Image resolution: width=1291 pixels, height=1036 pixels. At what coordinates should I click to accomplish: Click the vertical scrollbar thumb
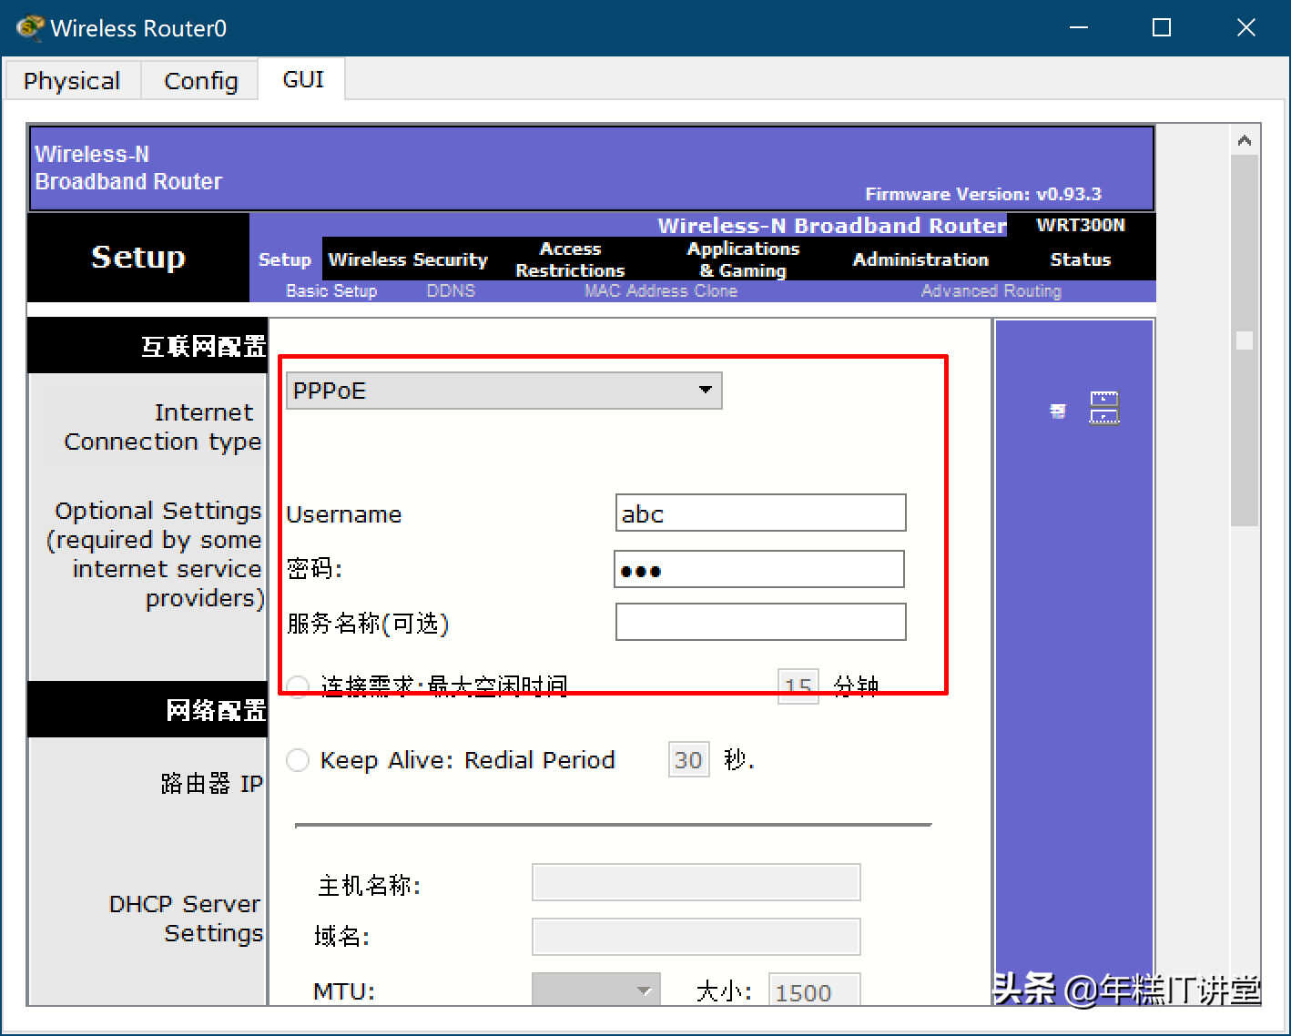pyautogui.click(x=1245, y=340)
